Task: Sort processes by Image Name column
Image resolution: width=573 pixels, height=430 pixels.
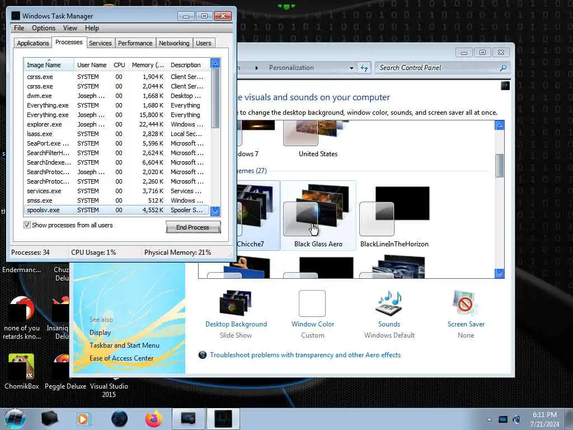Action: pos(49,65)
